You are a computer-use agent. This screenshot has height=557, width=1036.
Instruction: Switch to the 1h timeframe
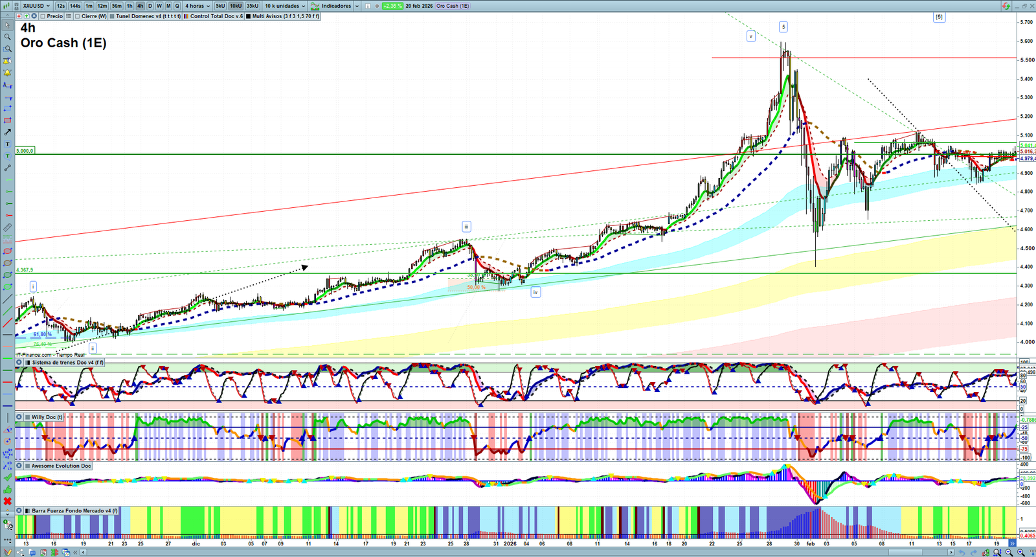click(x=129, y=6)
